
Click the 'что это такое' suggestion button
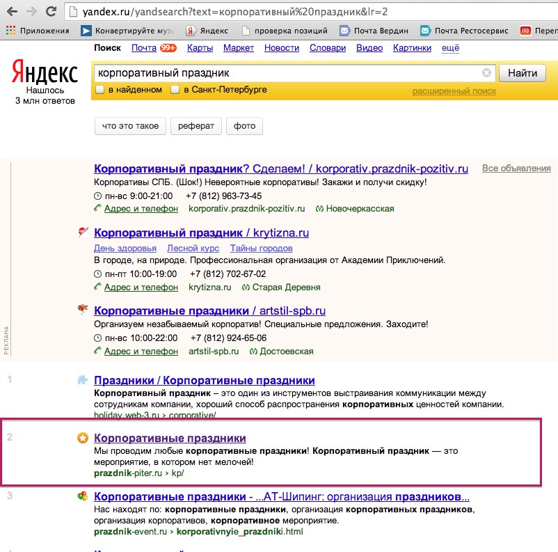click(x=130, y=126)
